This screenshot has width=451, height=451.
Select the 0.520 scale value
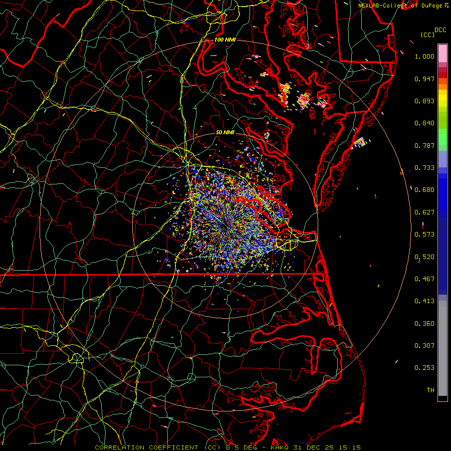click(x=424, y=257)
